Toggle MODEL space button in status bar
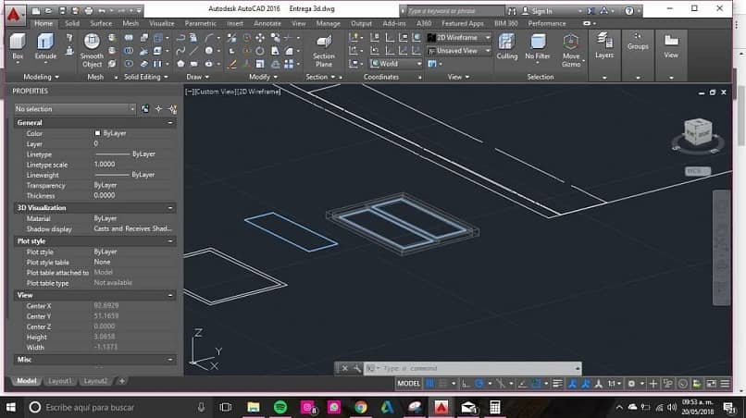The width and height of the screenshot is (746, 418). coord(409,383)
